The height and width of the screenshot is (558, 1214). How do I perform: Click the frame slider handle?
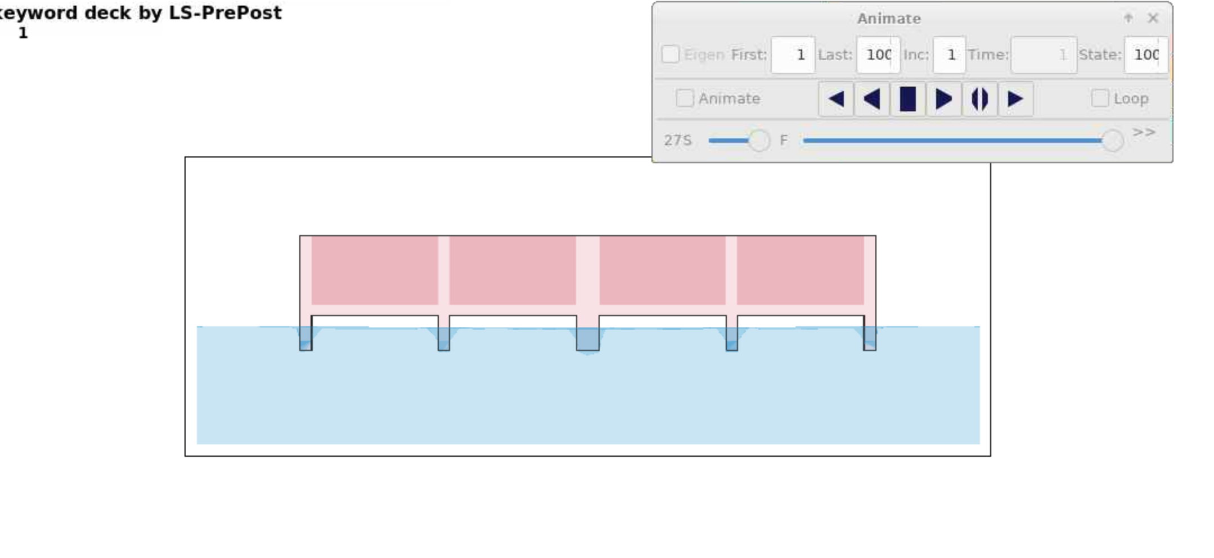tap(1112, 140)
